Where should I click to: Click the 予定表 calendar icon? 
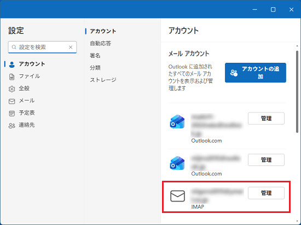12,114
